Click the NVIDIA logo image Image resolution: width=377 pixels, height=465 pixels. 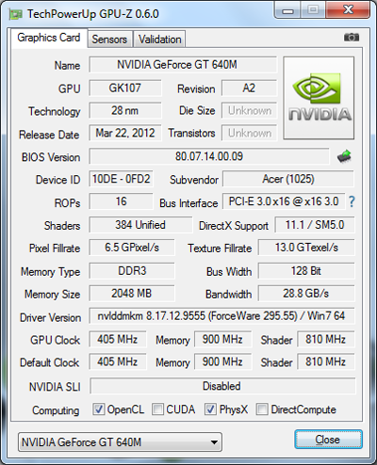(319, 98)
